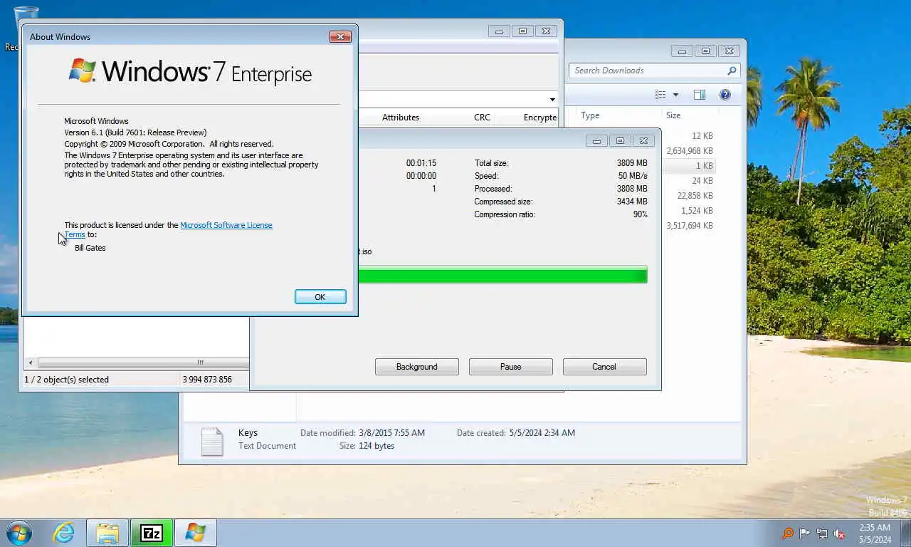This screenshot has width=911, height=547.
Task: Minimize the extraction progress window
Action: coord(596,141)
